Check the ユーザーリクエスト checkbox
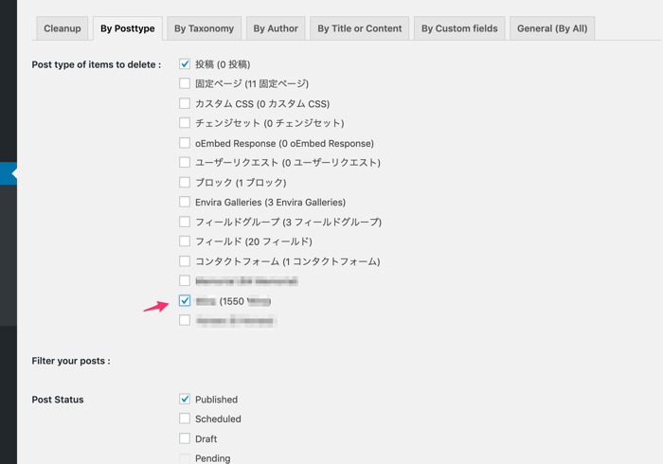This screenshot has height=464, width=663. pos(185,163)
